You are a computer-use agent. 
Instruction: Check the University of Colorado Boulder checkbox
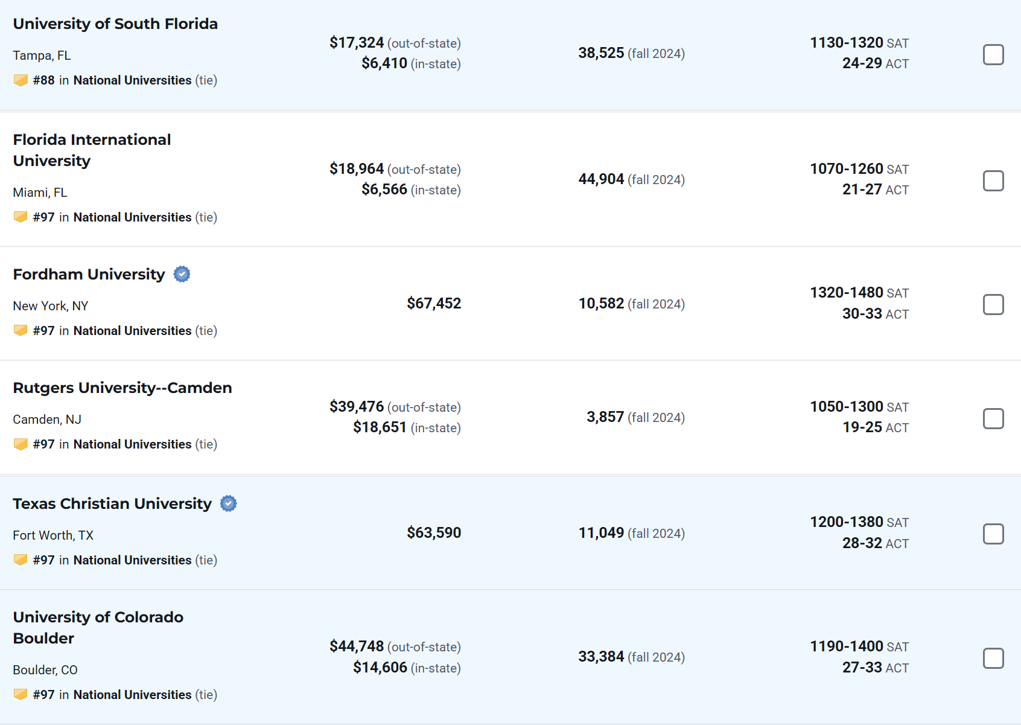coord(993,659)
